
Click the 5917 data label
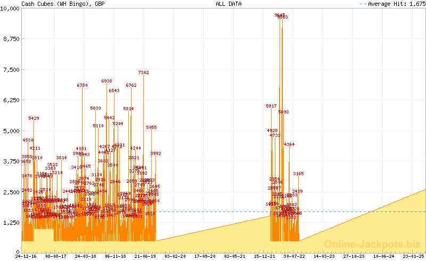271,106
